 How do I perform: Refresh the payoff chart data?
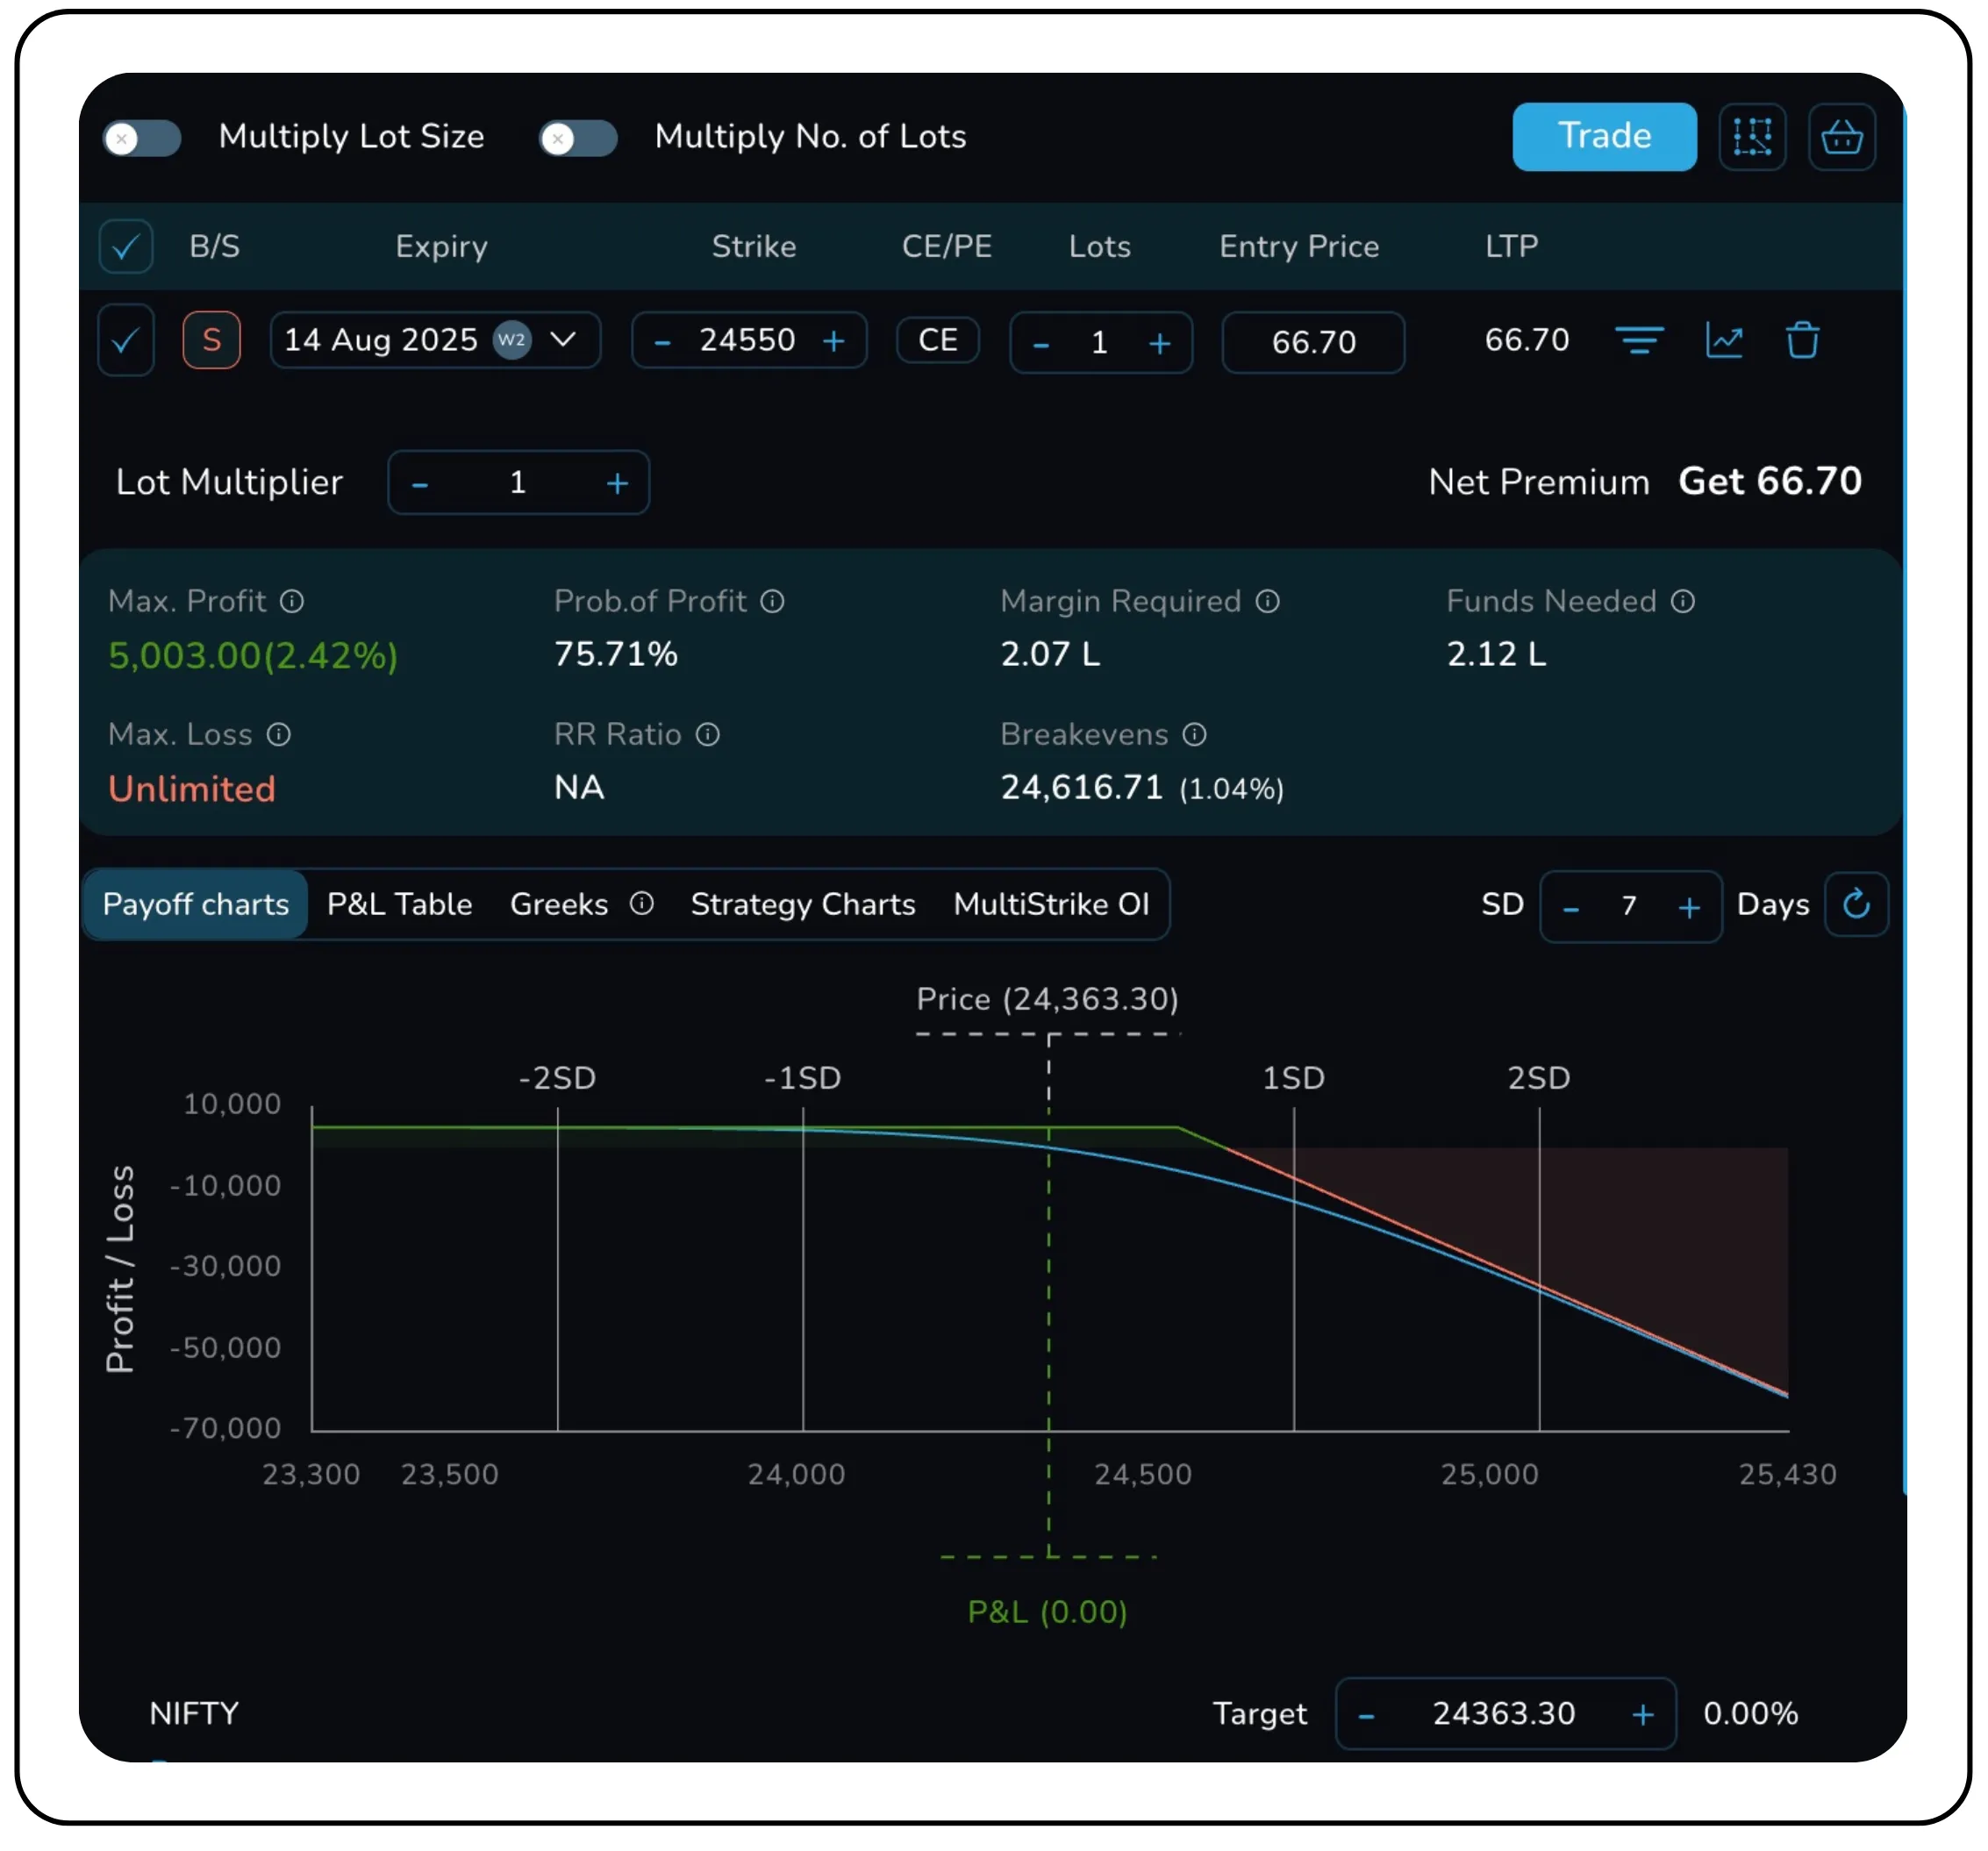click(x=1857, y=905)
